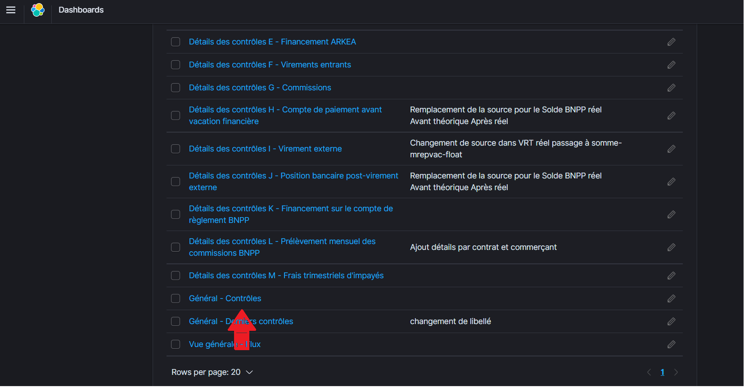Viewport: 744px width, 387px height.
Task: Click edit pencil for Virements entrants row
Action: (671, 65)
